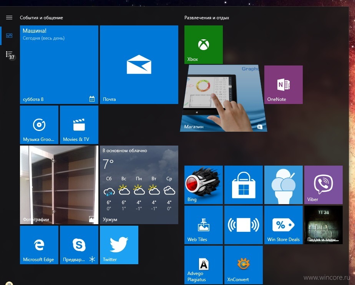Launch the Twitter tile
The width and height of the screenshot is (355, 285).
point(119,245)
